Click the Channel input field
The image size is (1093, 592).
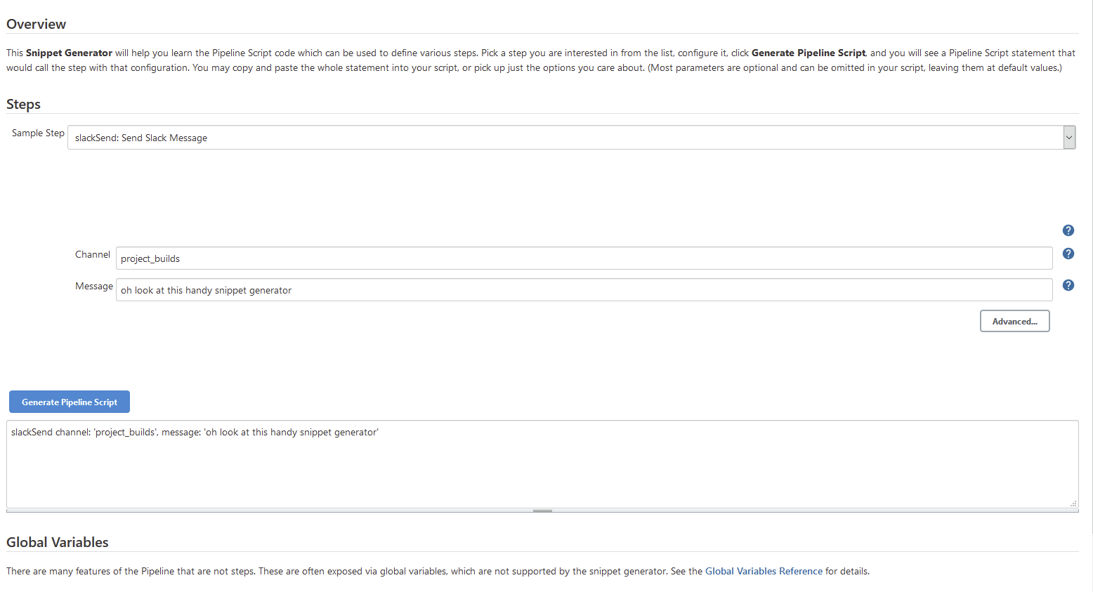[x=584, y=258]
